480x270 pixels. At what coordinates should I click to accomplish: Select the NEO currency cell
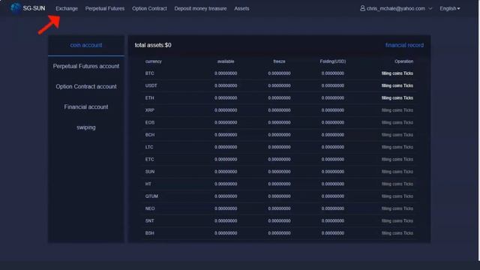coord(150,208)
